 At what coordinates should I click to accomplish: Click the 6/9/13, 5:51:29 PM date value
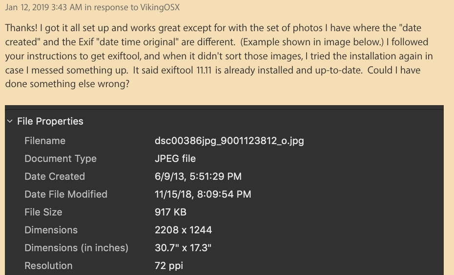[198, 176]
